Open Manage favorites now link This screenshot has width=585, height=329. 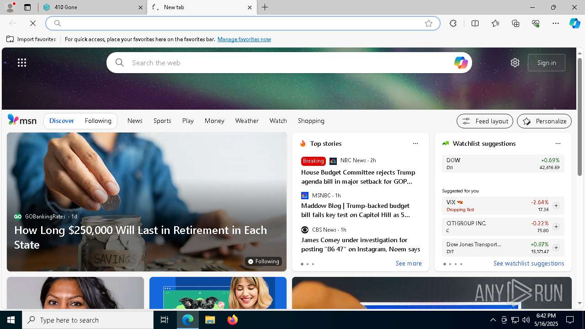244,39
